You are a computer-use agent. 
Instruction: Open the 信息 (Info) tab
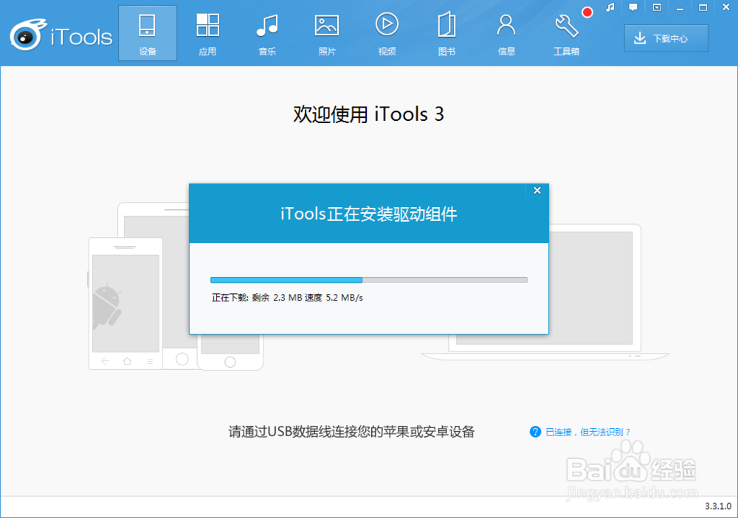(x=506, y=35)
